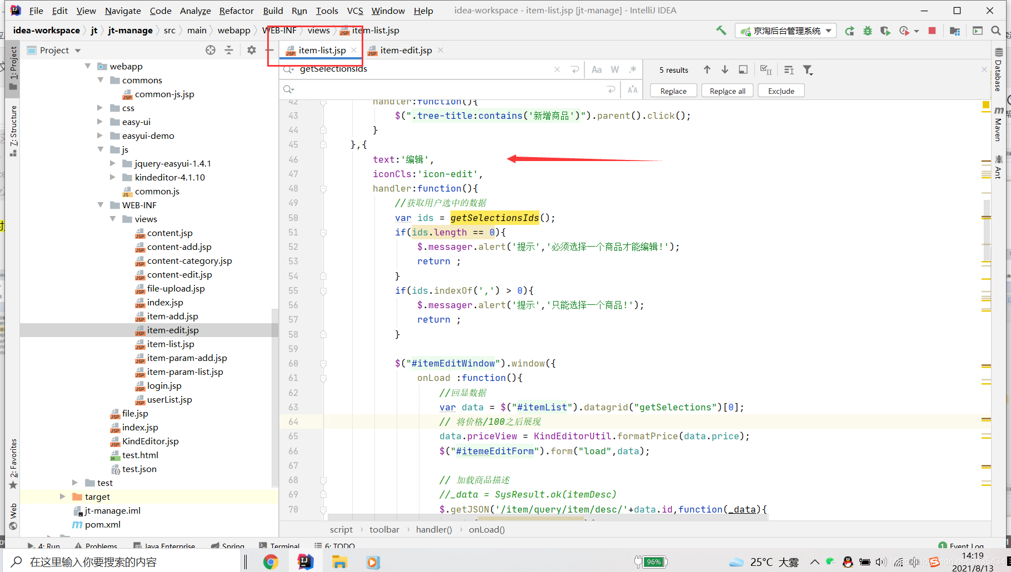
Task: Collapse the commons folder
Action: point(101,80)
